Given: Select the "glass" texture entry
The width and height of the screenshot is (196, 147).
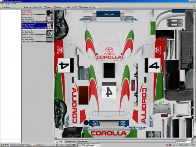Looking at the screenshot, I should 37,12.
